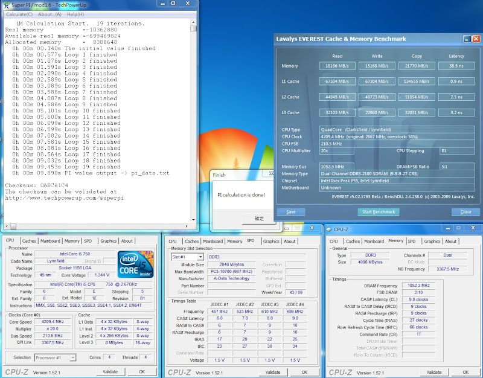Screen dimensions: 483x378
Task: Switch to CPU tab in the CPU-Z SPD window
Action: 173,241
